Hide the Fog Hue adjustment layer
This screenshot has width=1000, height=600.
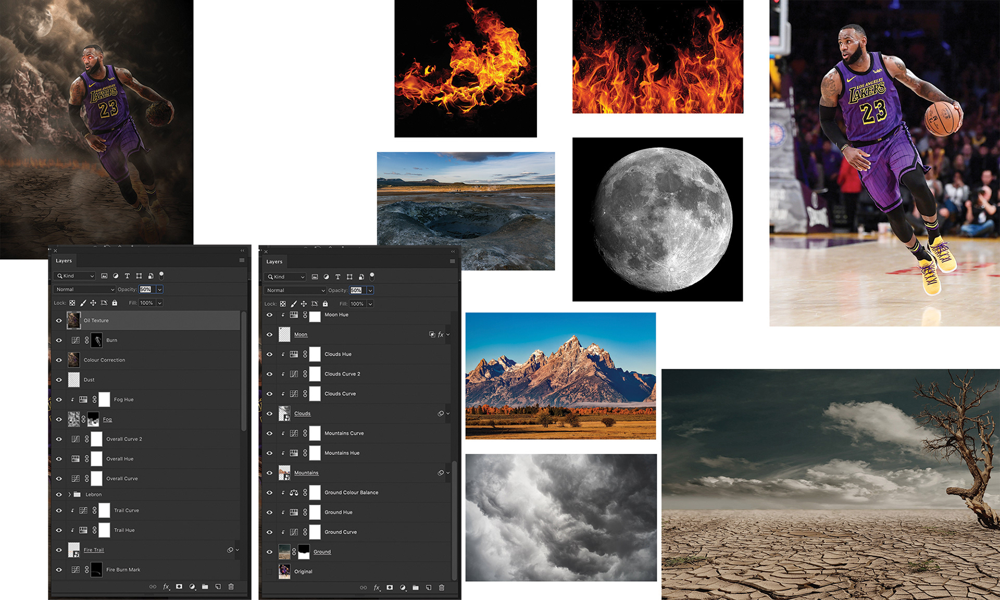[x=59, y=400]
